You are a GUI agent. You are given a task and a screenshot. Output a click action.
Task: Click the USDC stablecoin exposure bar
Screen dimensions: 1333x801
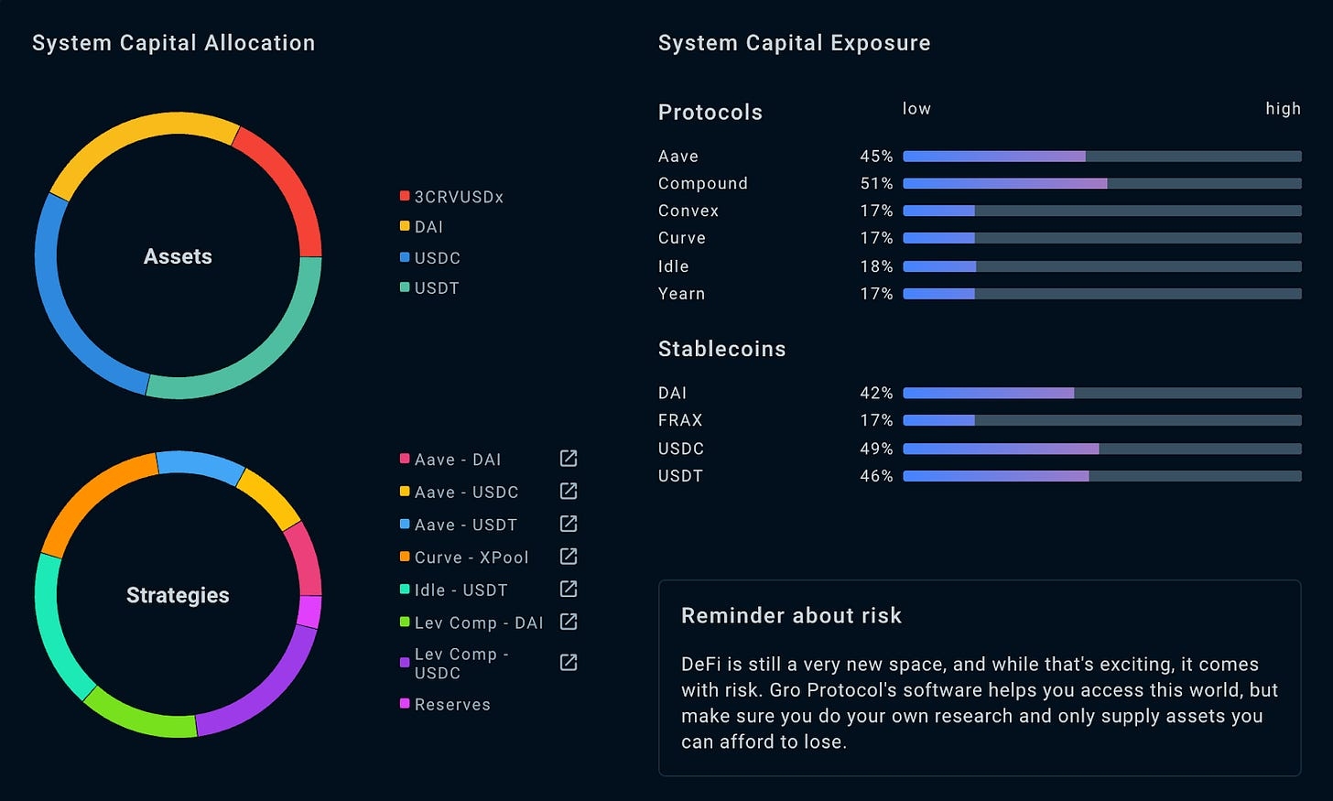[x=1101, y=449]
